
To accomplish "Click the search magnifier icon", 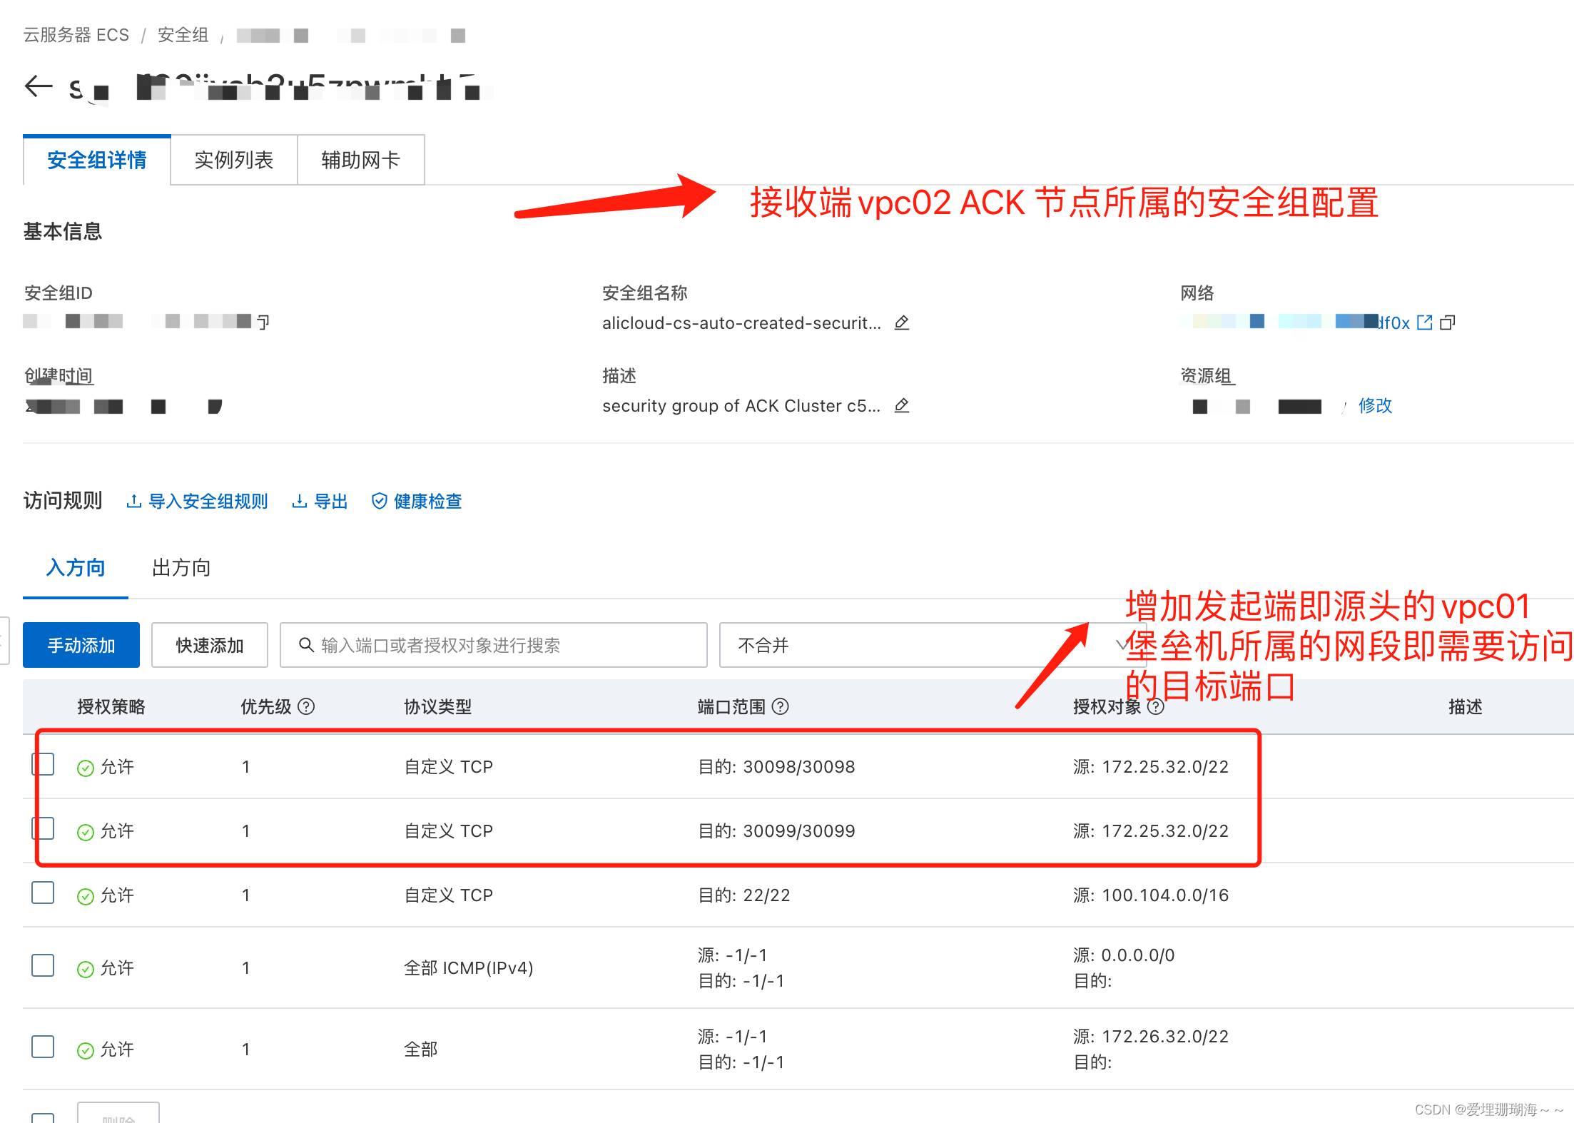I will coord(306,645).
